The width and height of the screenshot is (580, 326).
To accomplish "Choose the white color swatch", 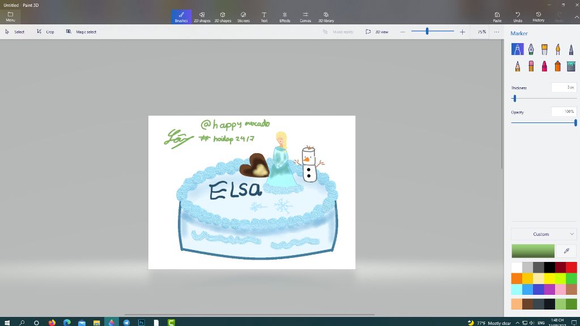I will [517, 267].
